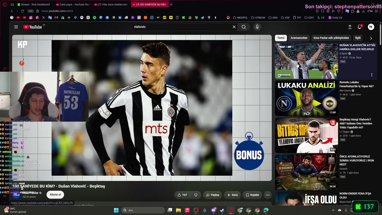Open 'Beşiktaş Hangi Vlahovic'i Aldı?' title

pyautogui.click(x=356, y=123)
